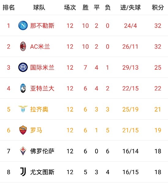
Task: Click the Napoli club crest icon
Action: tap(23, 25)
